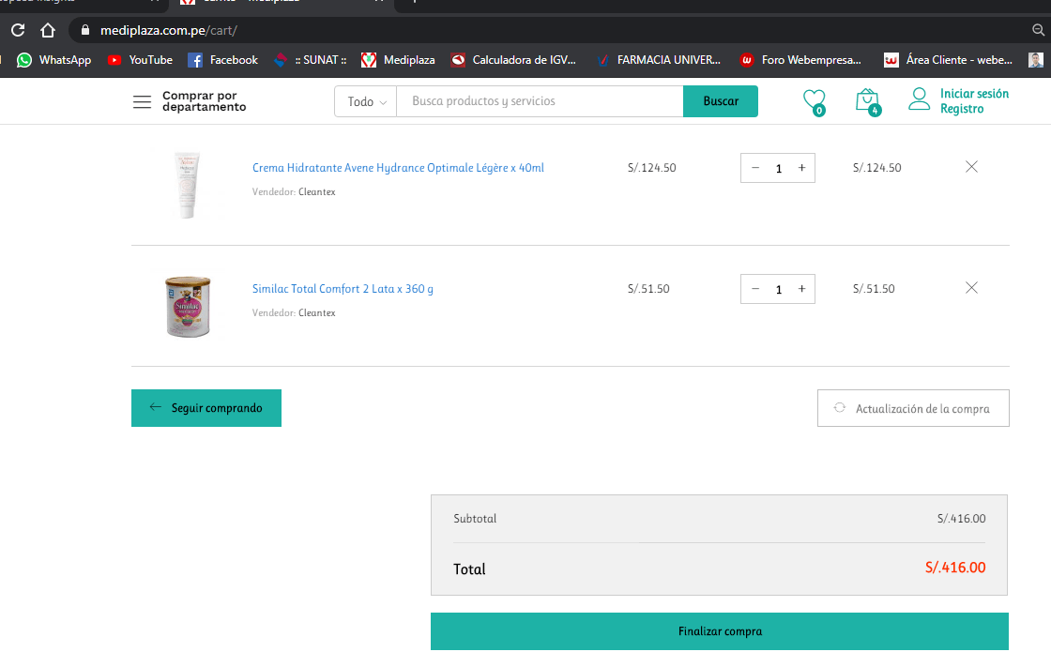Open Iniciar sesión link

click(x=974, y=94)
